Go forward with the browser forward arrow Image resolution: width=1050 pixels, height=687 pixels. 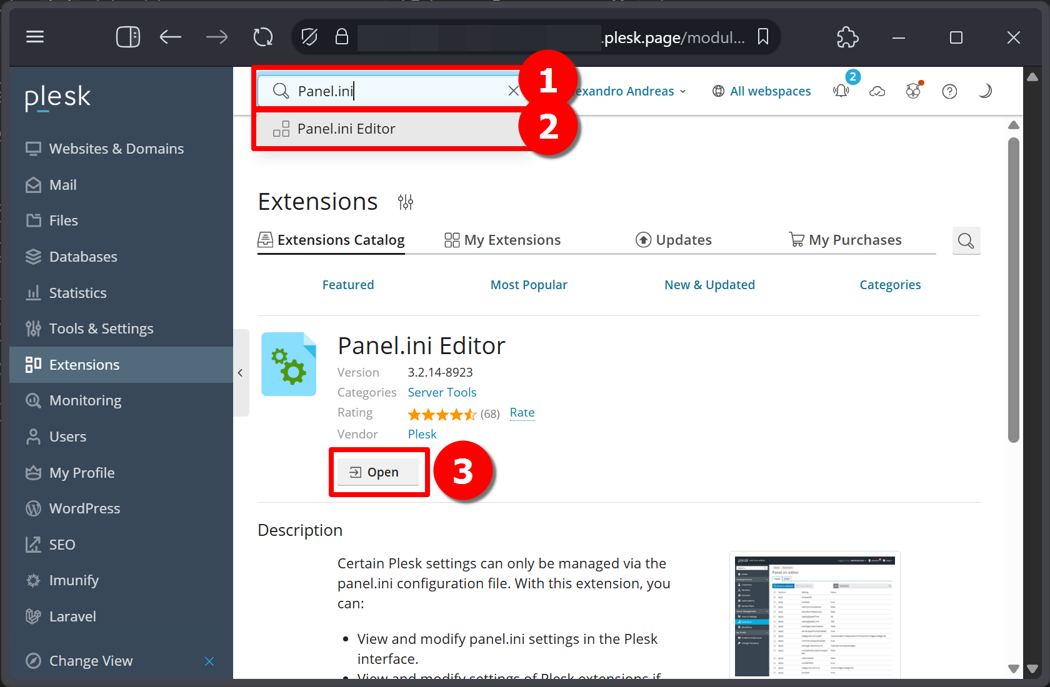(x=217, y=37)
